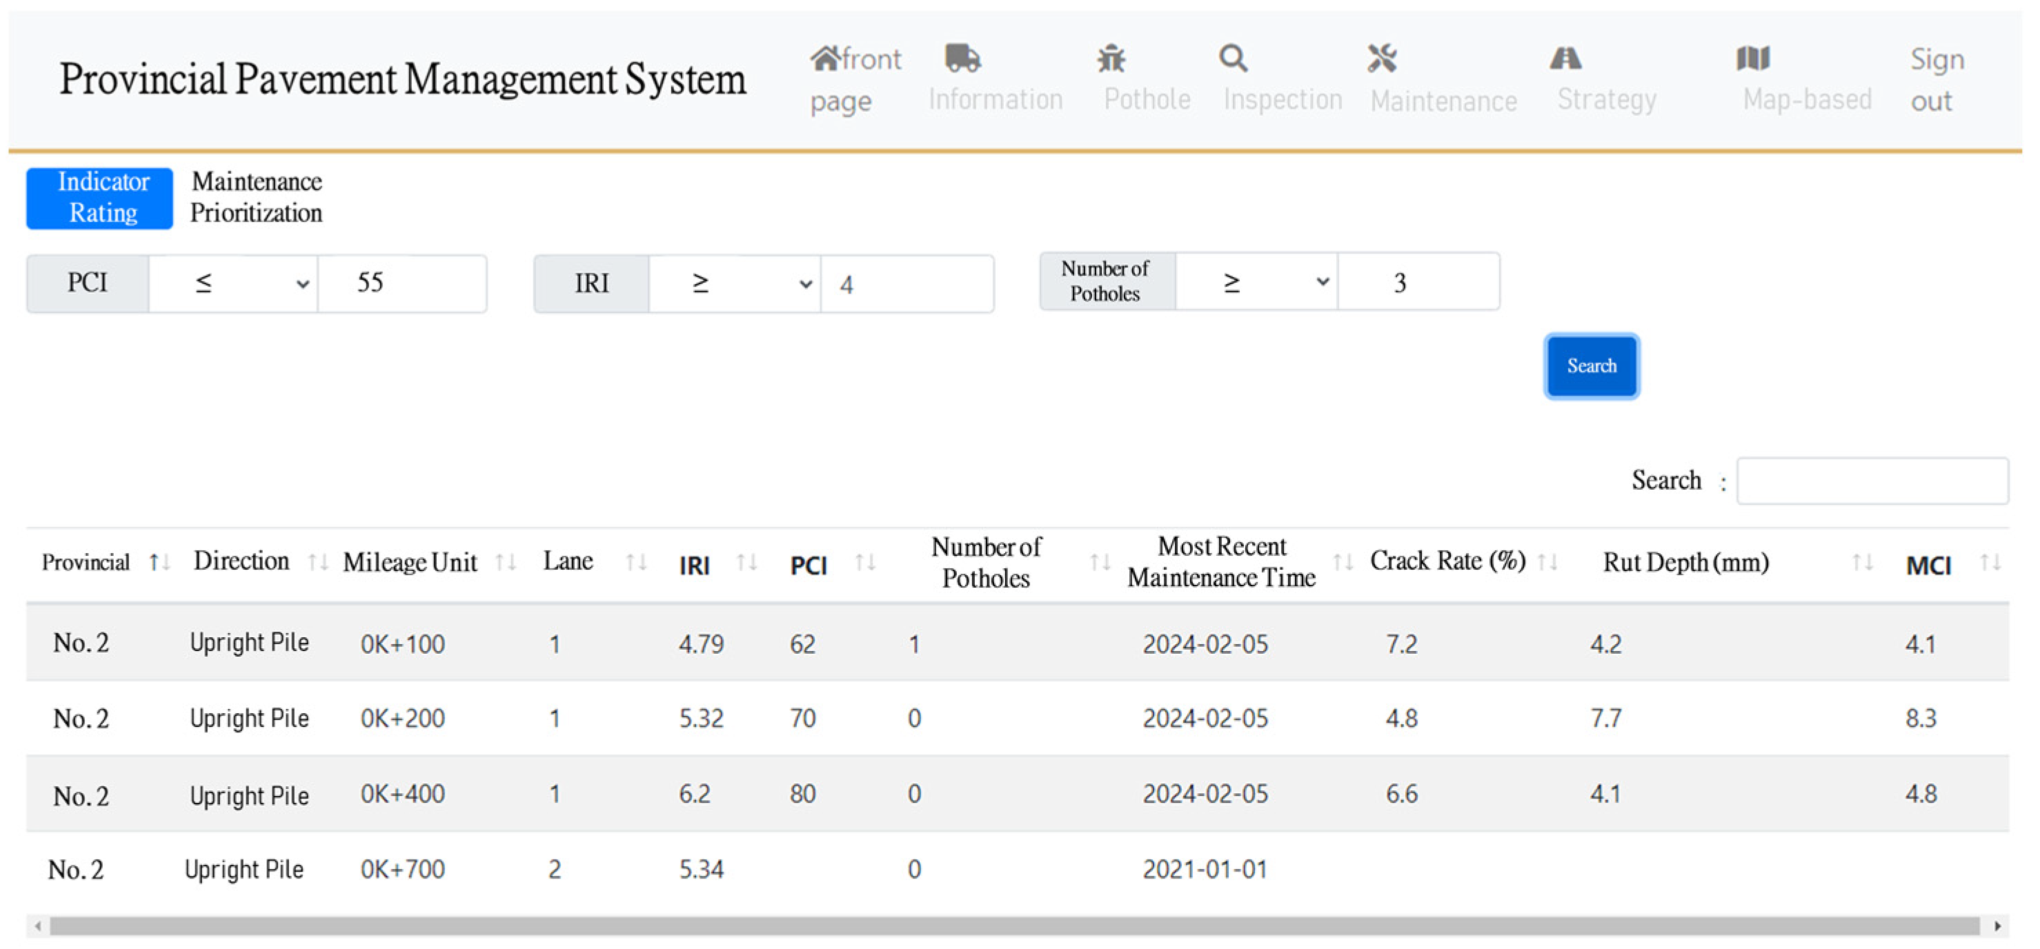Open the truck Information icon
Viewport: 2040px width, 949px height.
coord(962,59)
